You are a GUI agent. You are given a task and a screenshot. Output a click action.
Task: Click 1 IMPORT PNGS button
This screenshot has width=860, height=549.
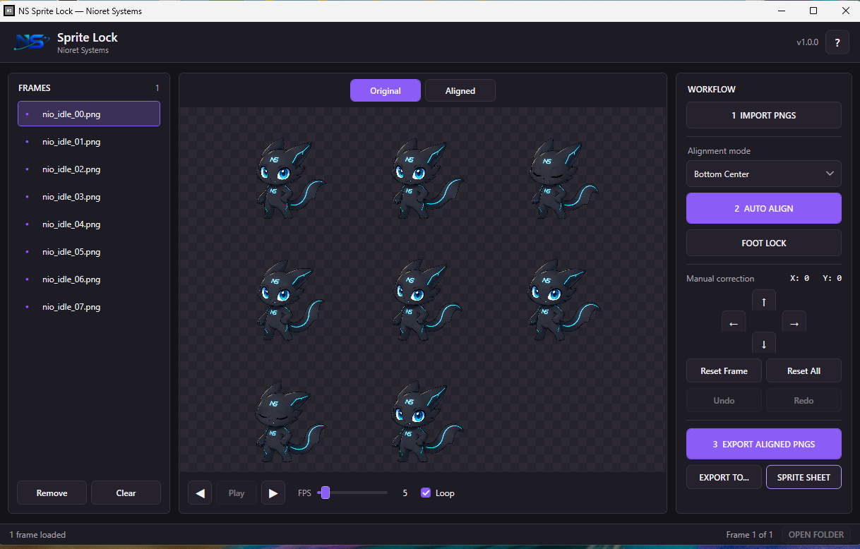click(x=764, y=115)
